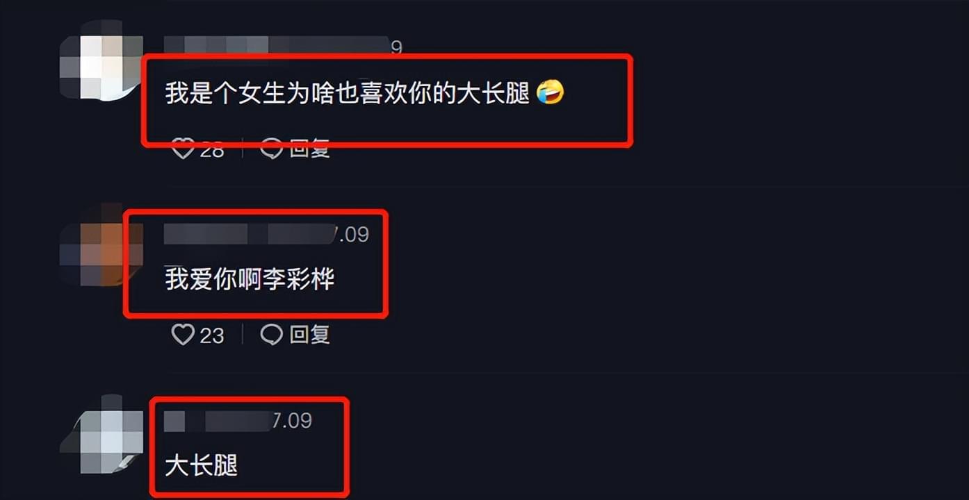
Task: Click 回复 under the 我是个女生 comment
Action: [x=309, y=148]
